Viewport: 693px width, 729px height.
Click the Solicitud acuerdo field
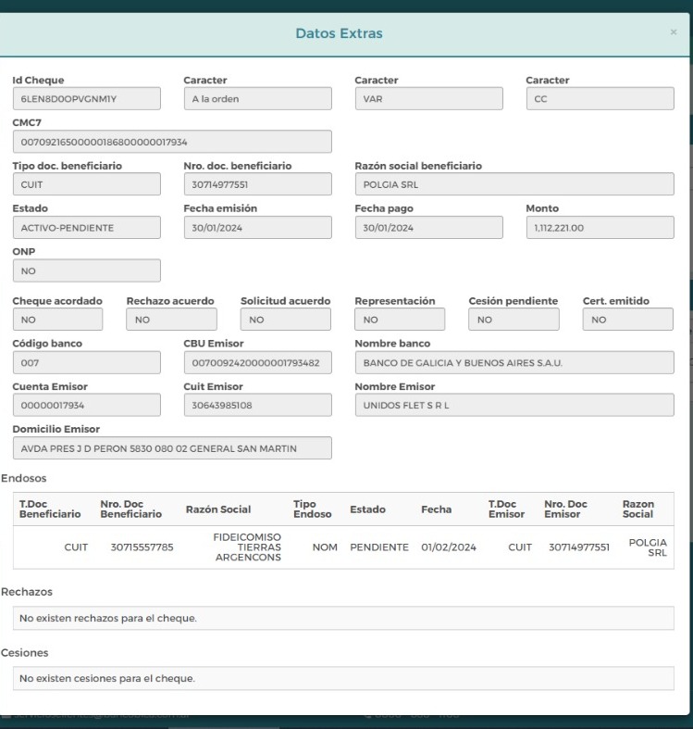[286, 320]
